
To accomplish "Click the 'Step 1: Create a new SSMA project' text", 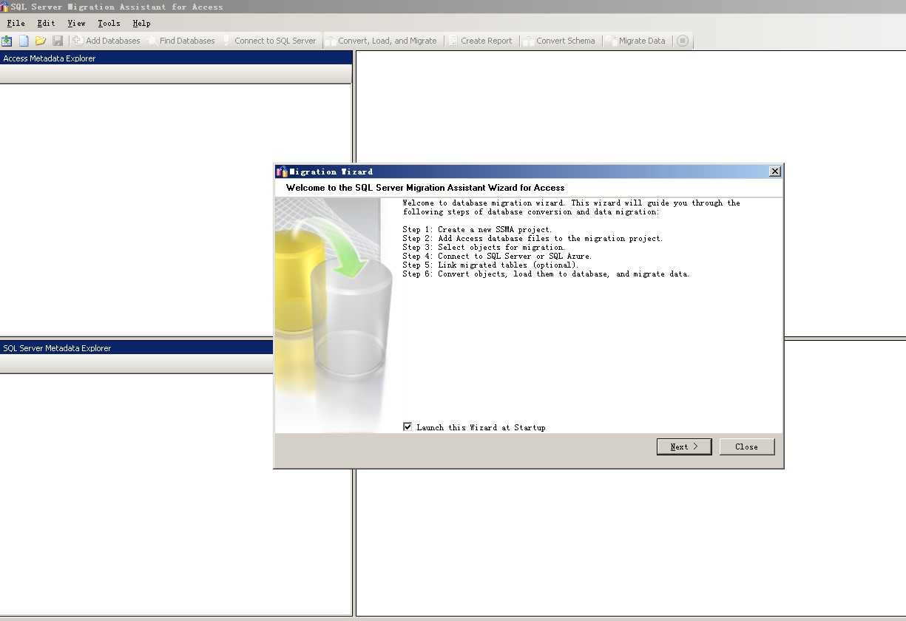I will click(x=477, y=229).
